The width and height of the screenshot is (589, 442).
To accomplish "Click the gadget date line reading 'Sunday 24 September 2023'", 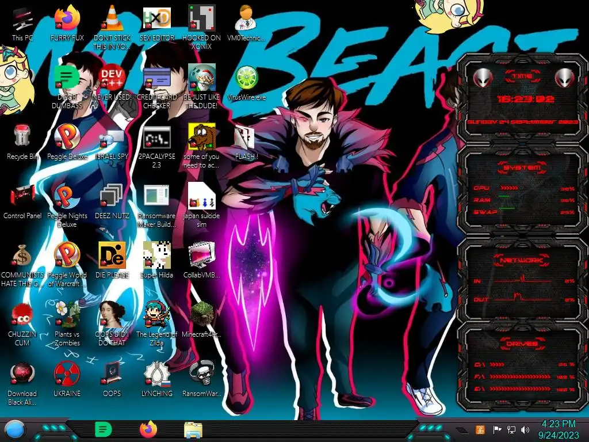I will point(522,122).
